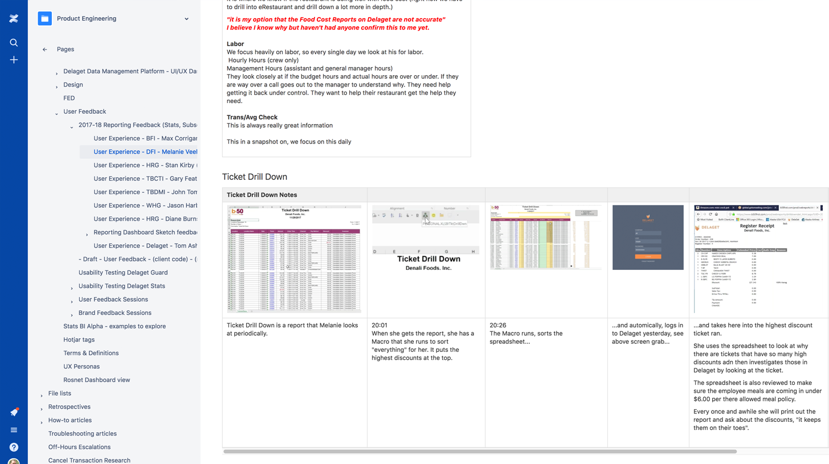Click the Product Engineering space icon
Screen dimensions: 829x464
click(44, 19)
